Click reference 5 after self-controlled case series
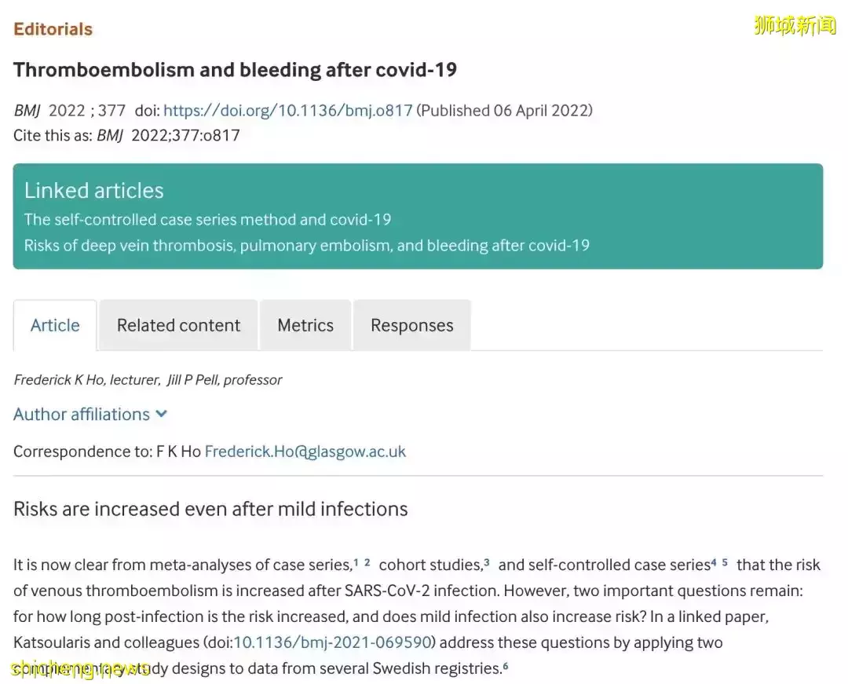 (726, 562)
